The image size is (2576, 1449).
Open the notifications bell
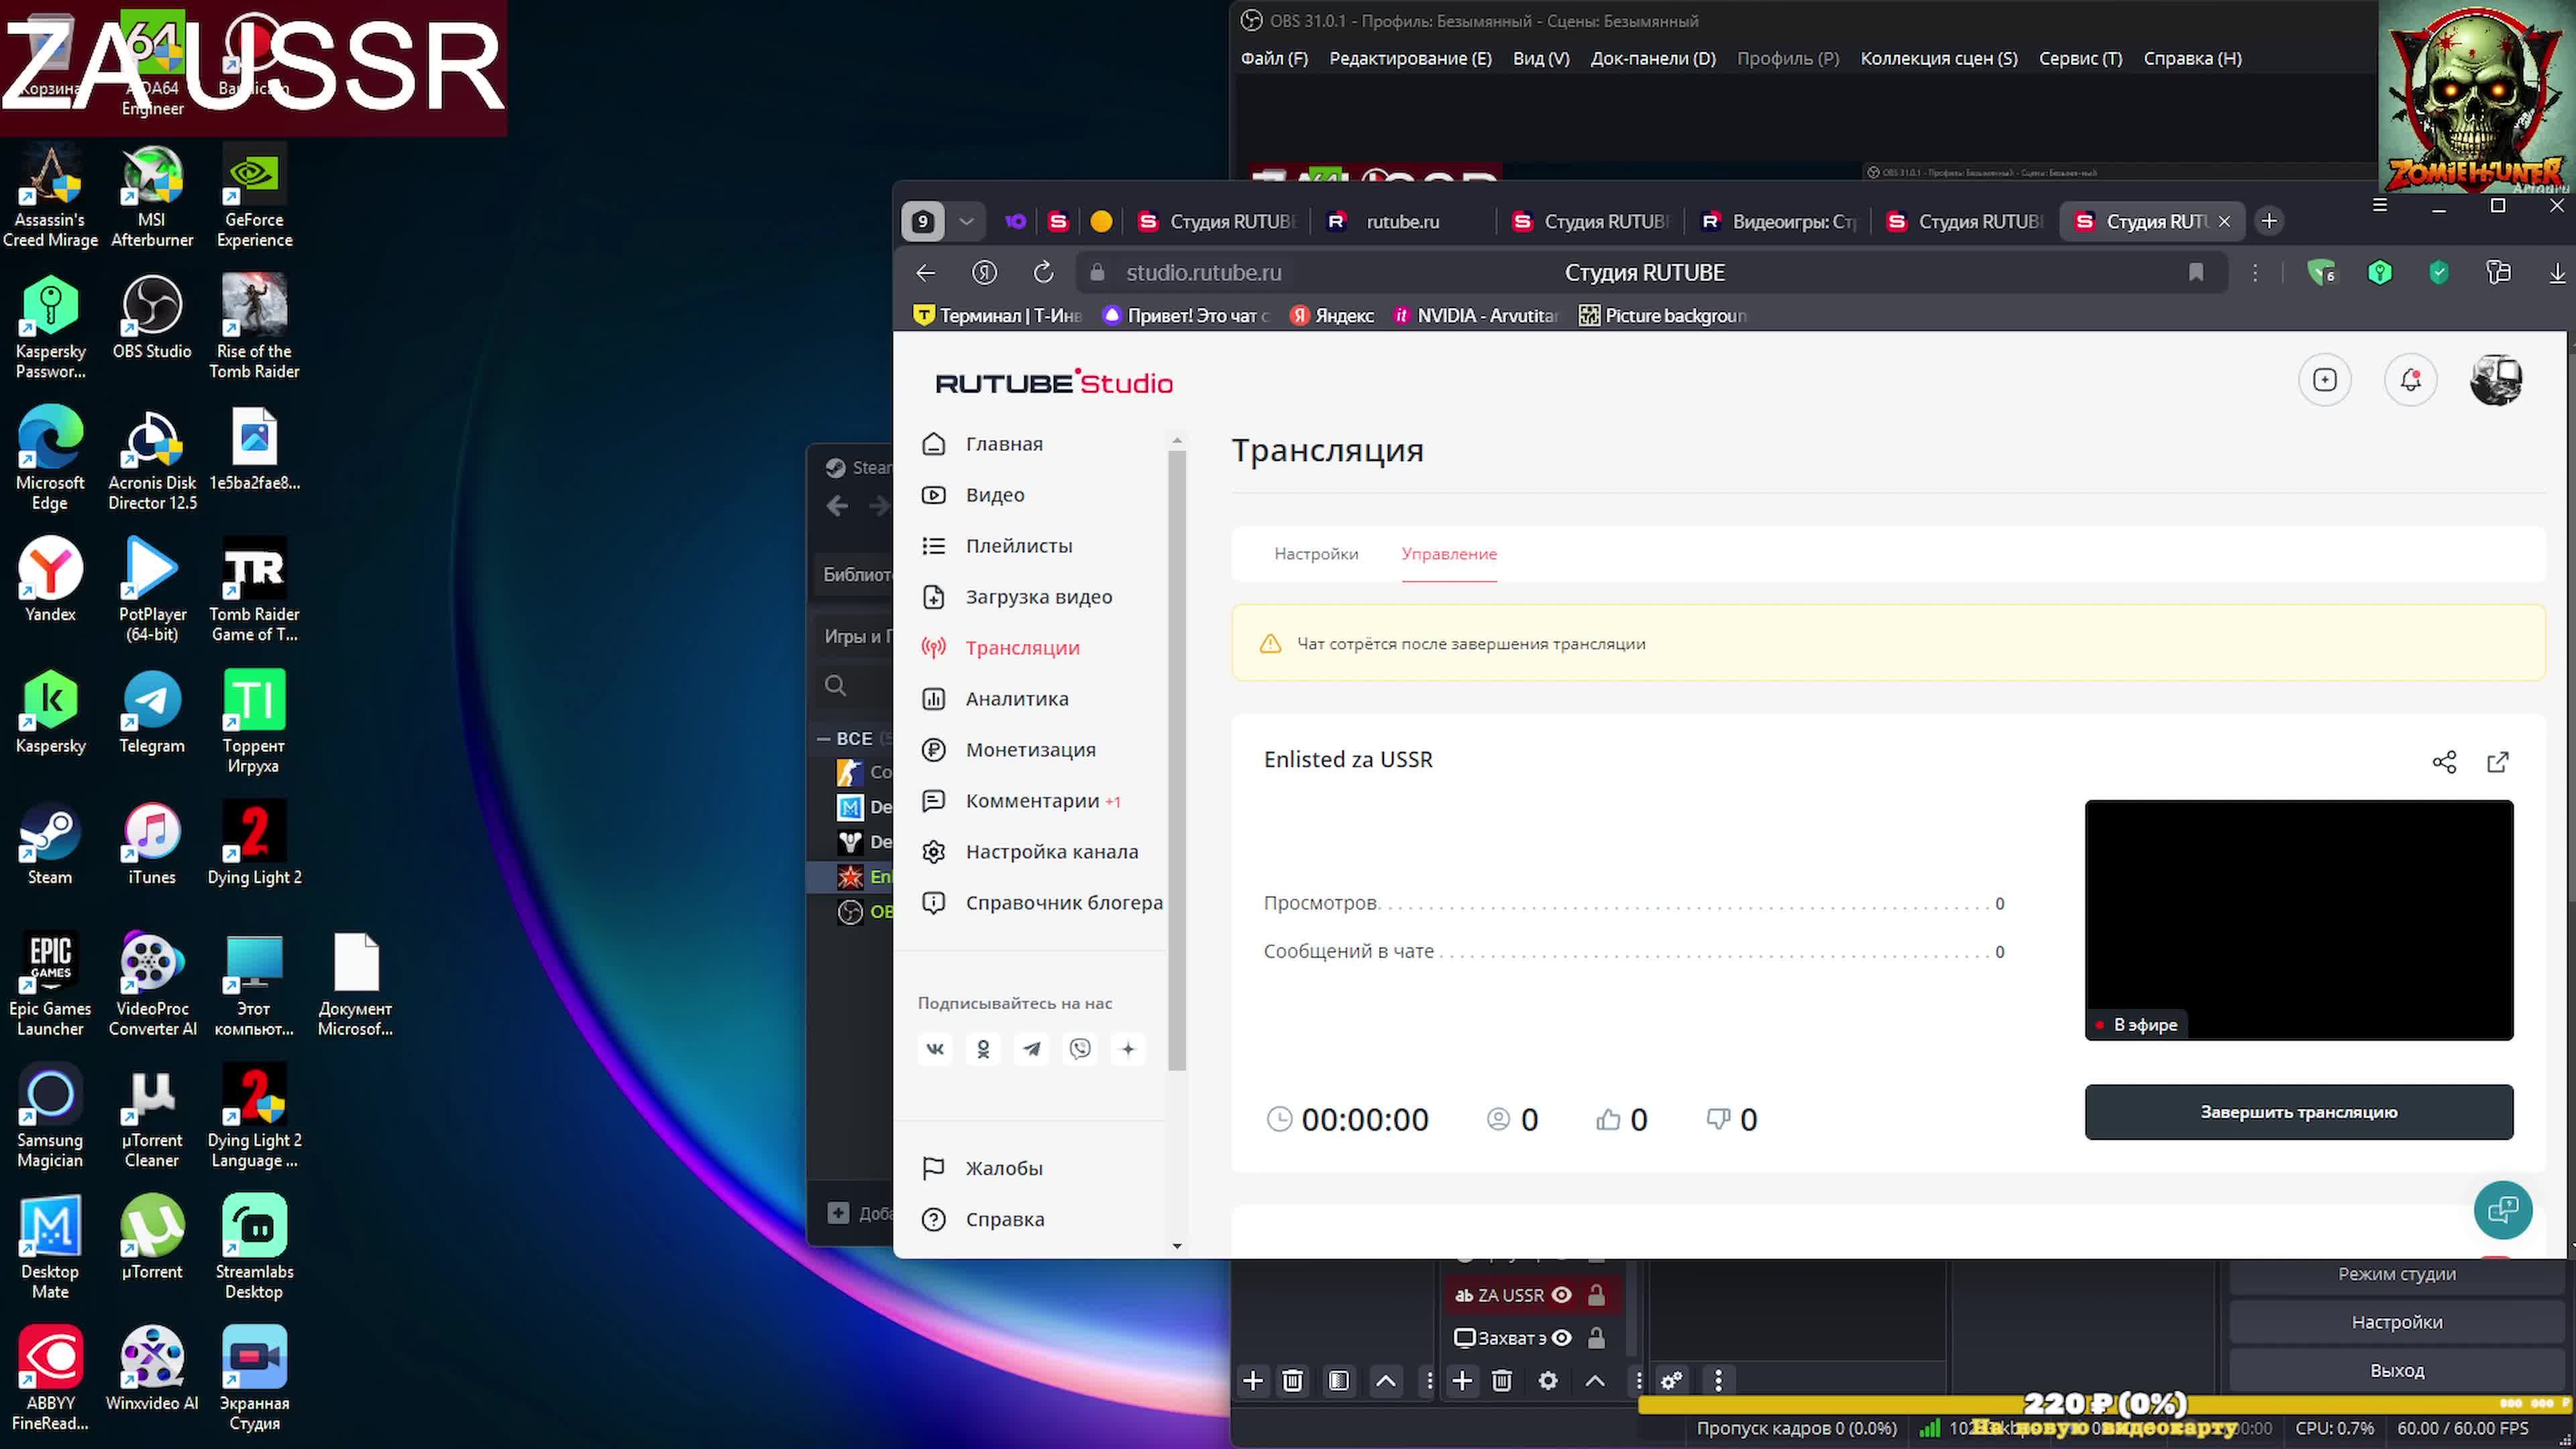(2411, 380)
